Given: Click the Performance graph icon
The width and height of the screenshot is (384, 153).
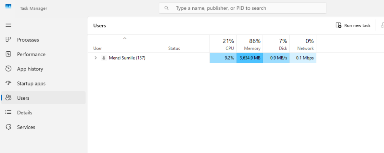Looking at the screenshot, I should [8, 54].
